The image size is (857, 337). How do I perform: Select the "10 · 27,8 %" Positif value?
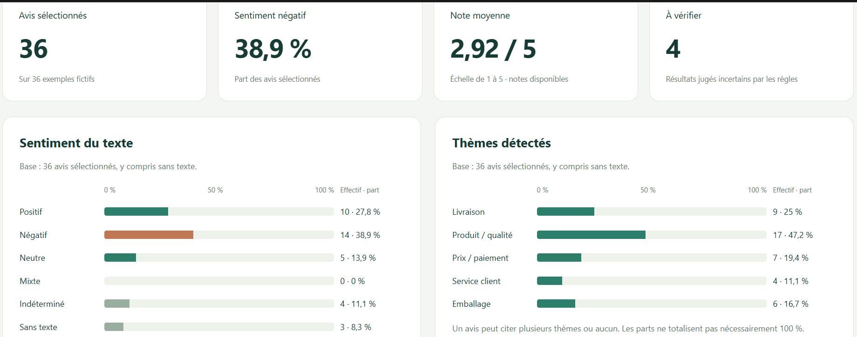[x=360, y=212]
